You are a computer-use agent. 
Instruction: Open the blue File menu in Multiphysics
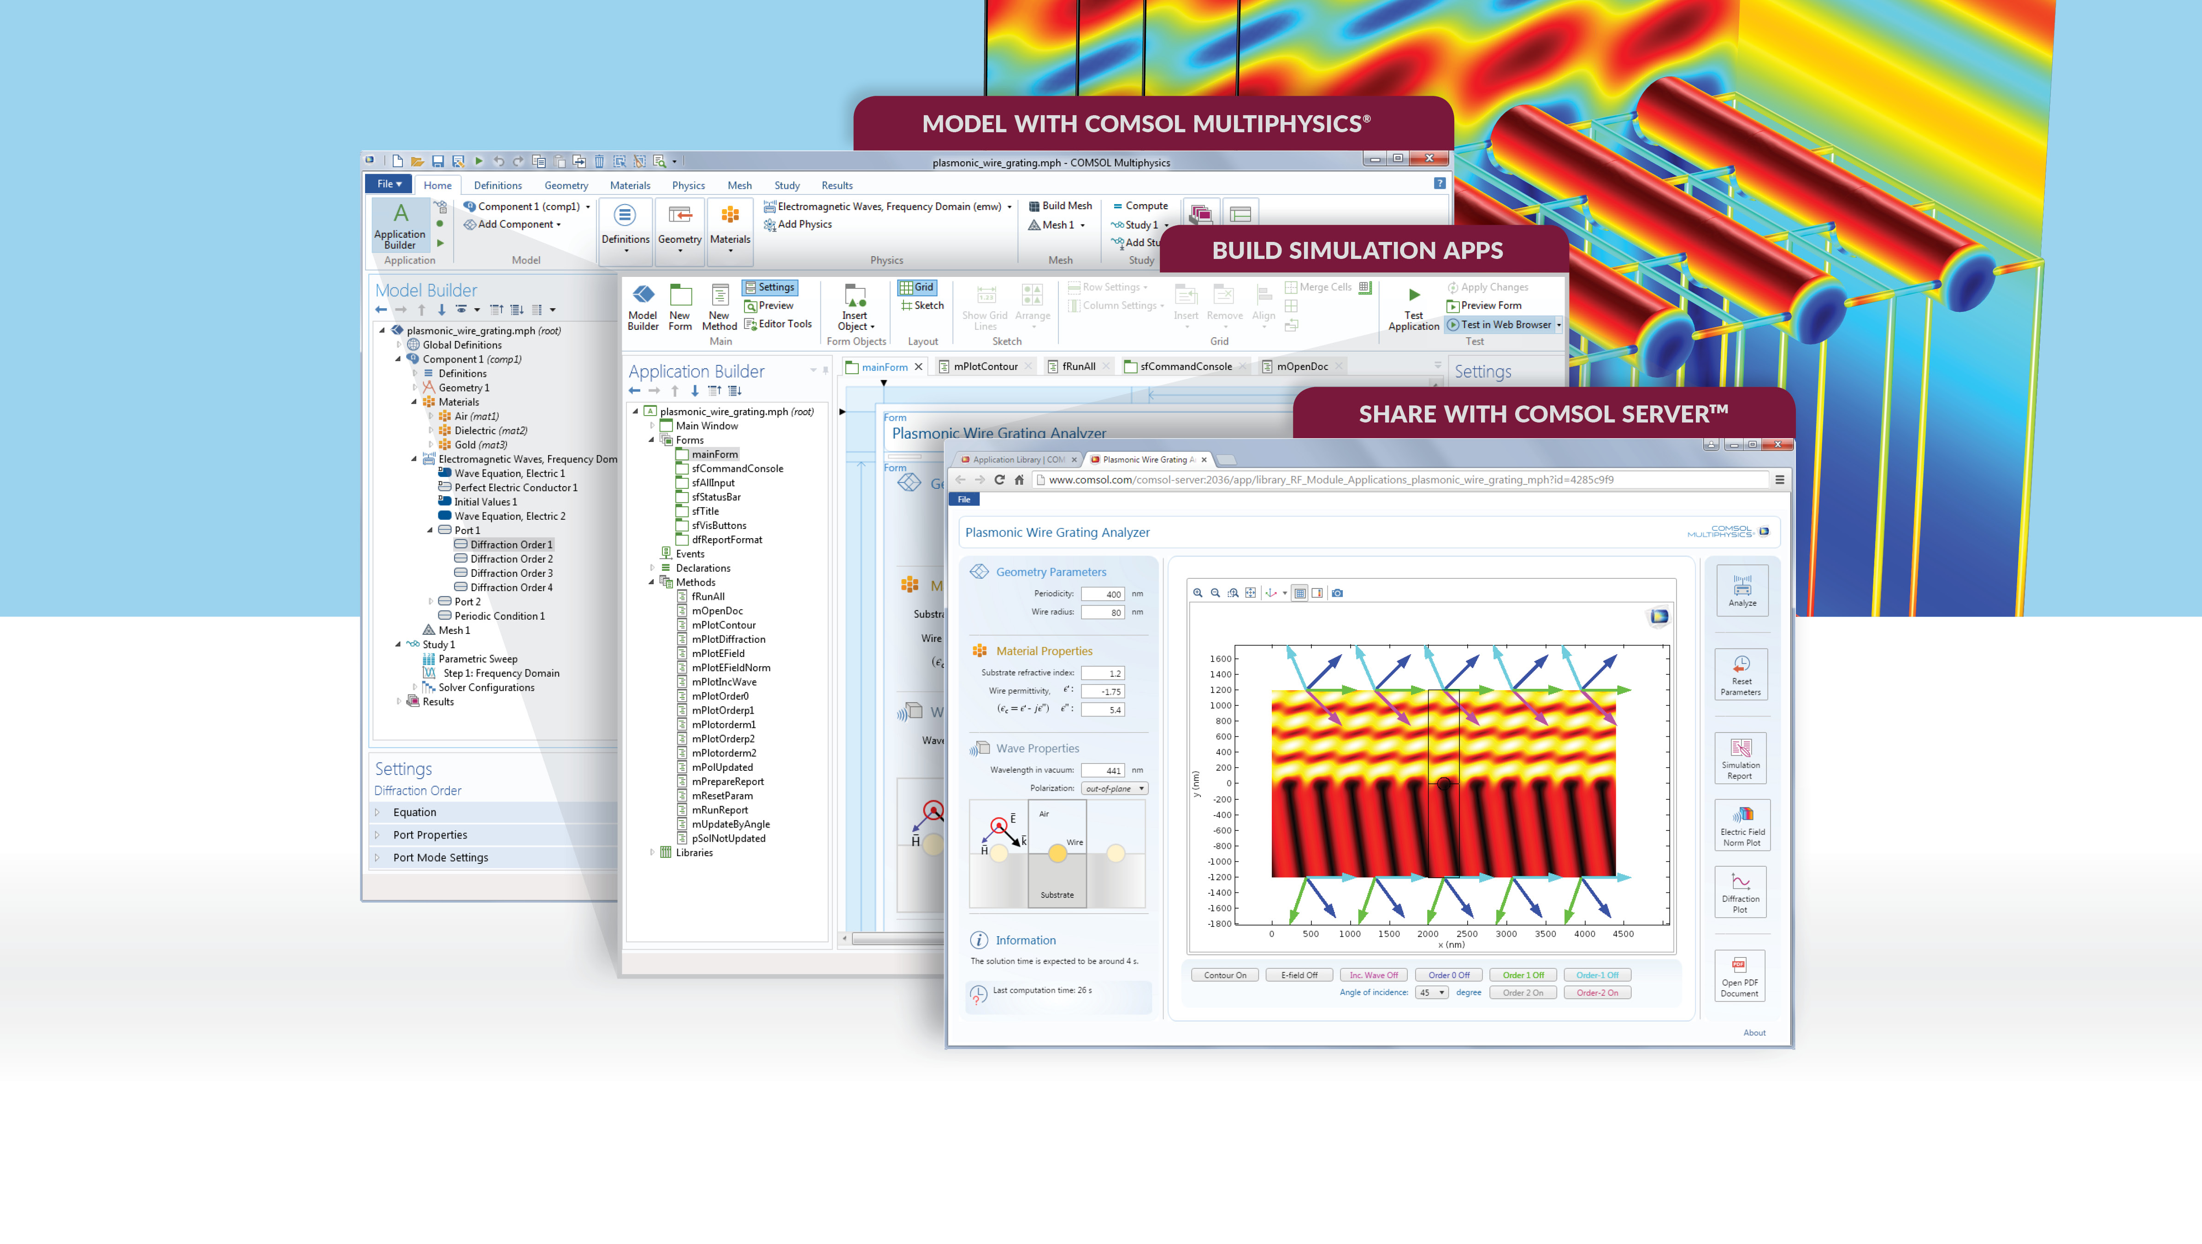pyautogui.click(x=389, y=184)
